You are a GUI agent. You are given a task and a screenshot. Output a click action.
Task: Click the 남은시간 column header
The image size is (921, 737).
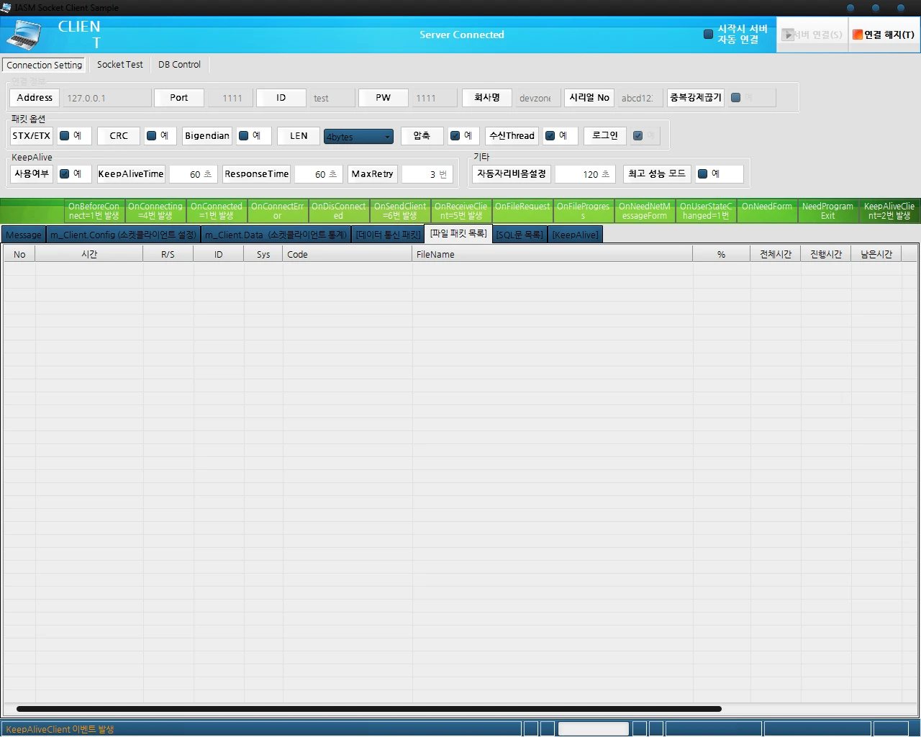coord(876,254)
